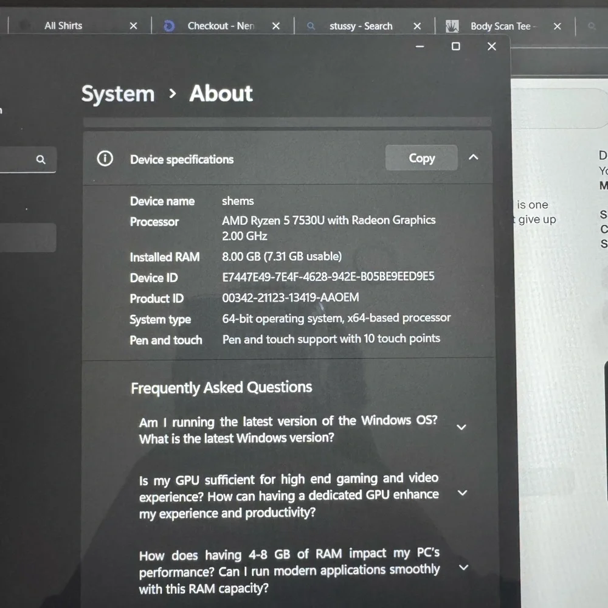This screenshot has height=608, width=608.
Task: Select the Device ID value starting E7447E49
Action: click(x=328, y=277)
